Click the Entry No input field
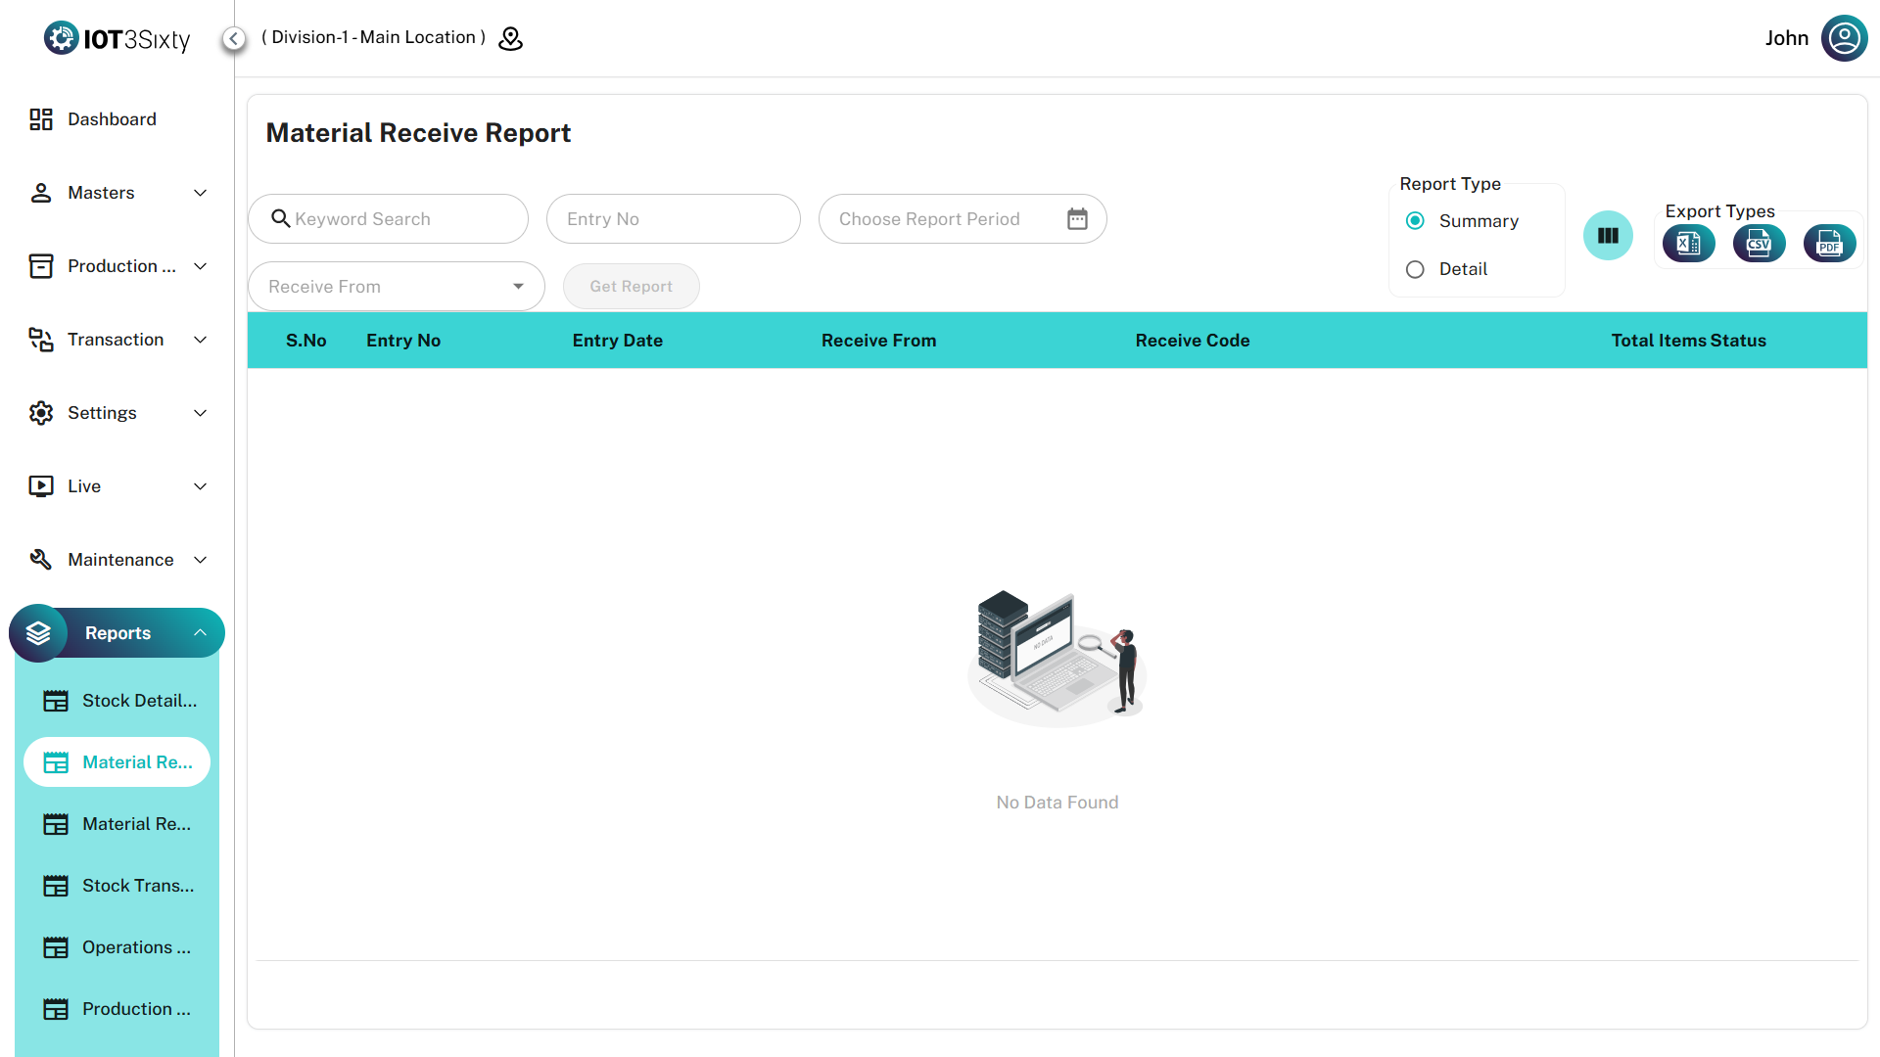This screenshot has width=1880, height=1057. click(x=673, y=219)
